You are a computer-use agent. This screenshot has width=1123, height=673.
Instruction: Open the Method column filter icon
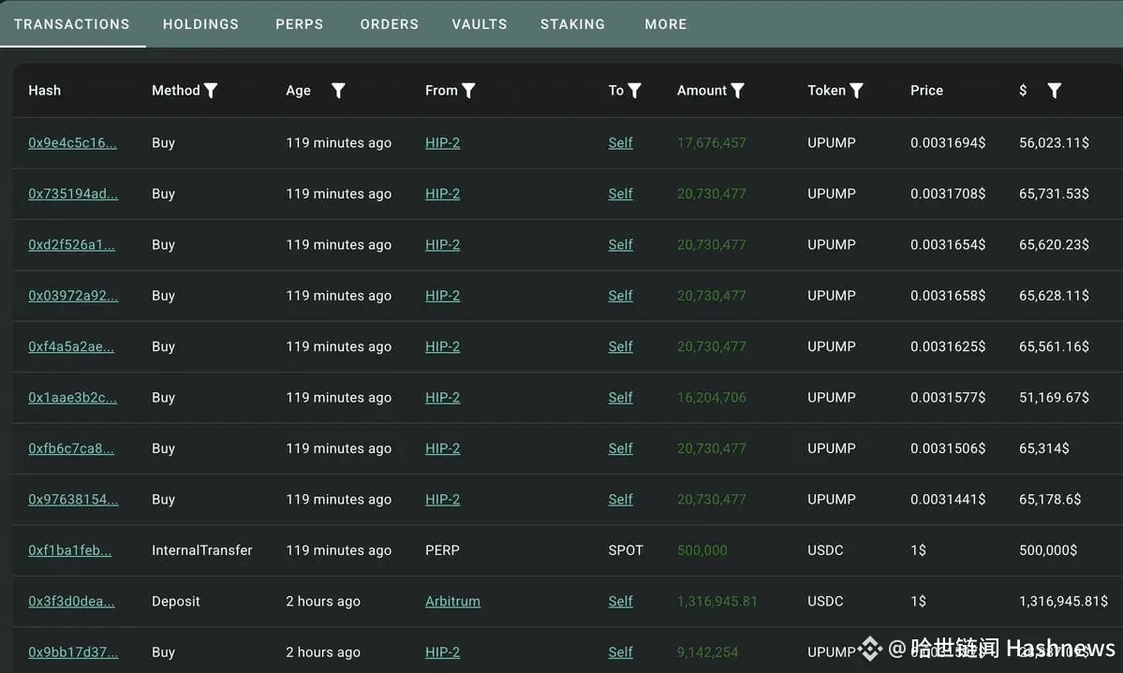[x=211, y=90]
